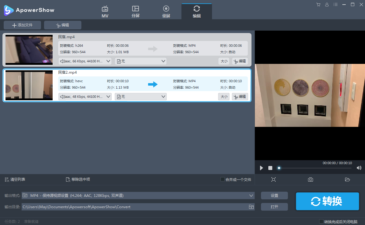Click the play button in preview player
This screenshot has width=365, height=225.
(x=261, y=168)
